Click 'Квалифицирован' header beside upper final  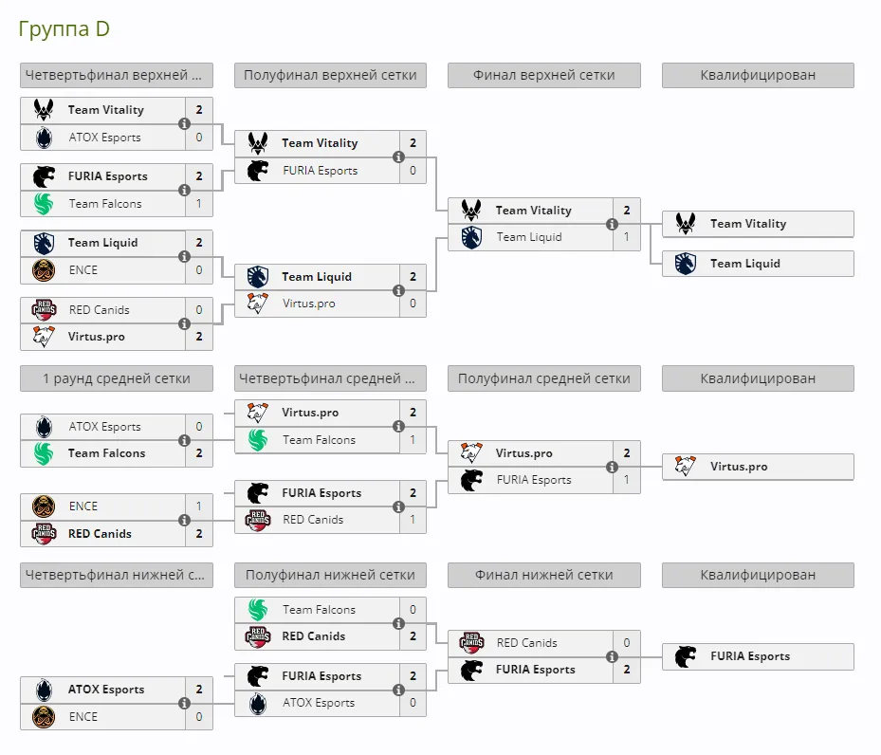click(758, 75)
